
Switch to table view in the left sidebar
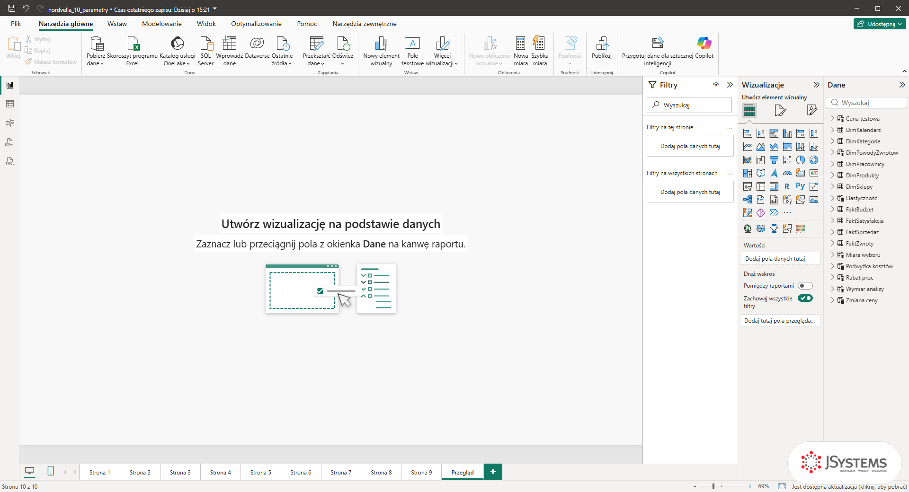point(9,104)
